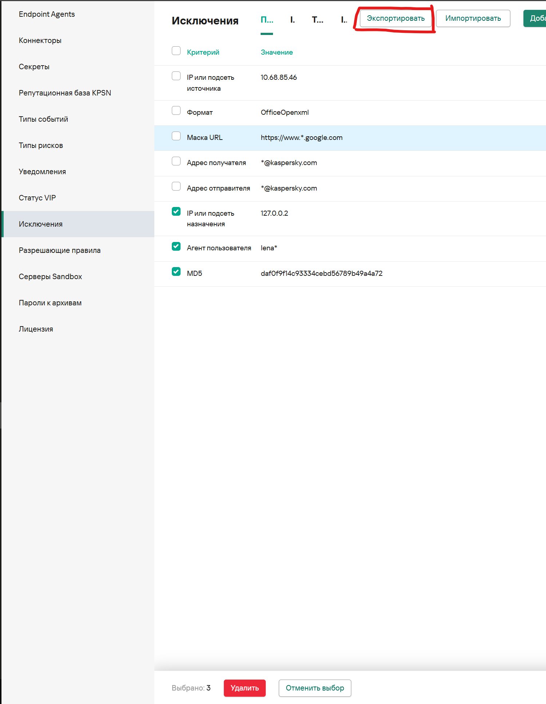Open Endpoint Agents in the sidebar
This screenshot has height=704, width=546.
tap(47, 14)
